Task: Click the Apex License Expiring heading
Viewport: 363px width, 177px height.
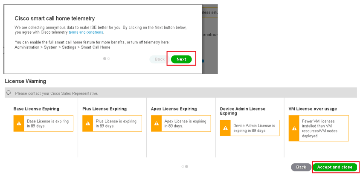Action: [174, 109]
